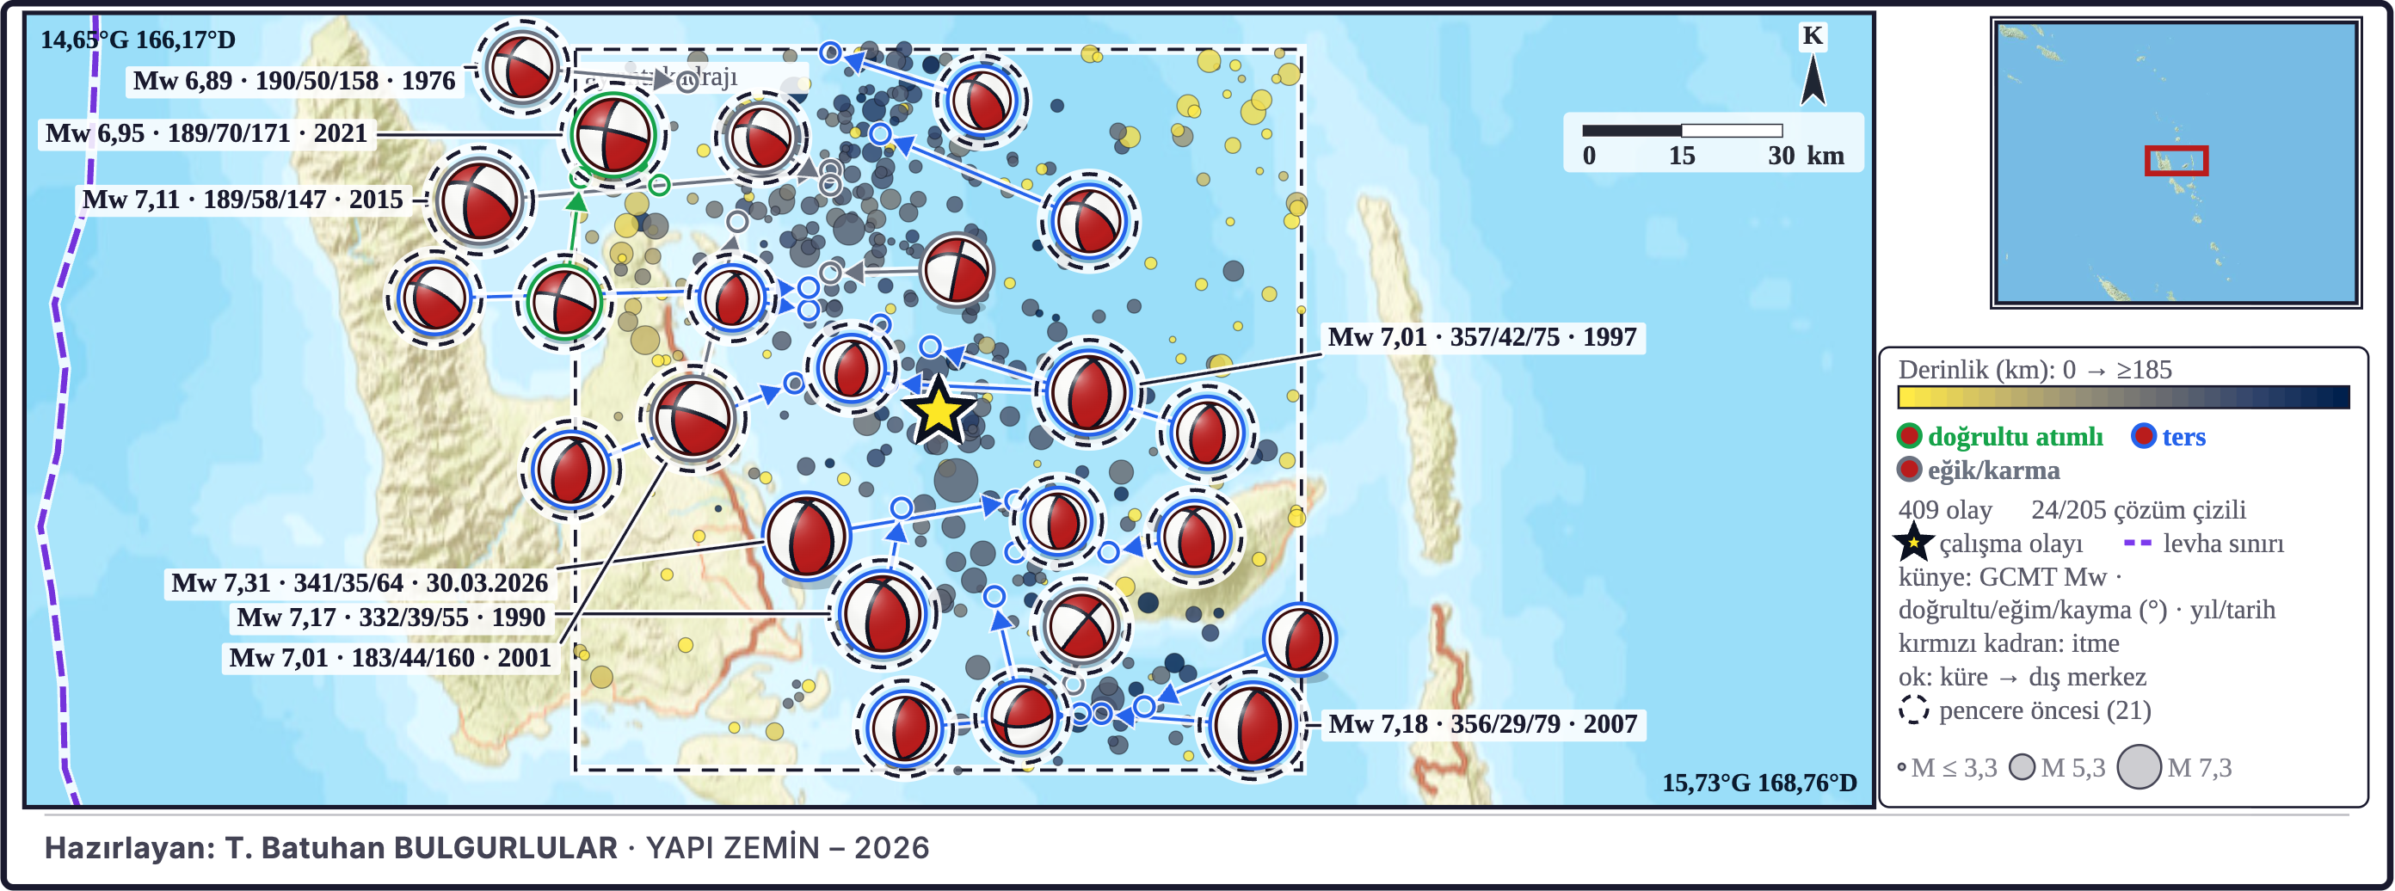Select the Mw 7,11 2015 focal mechanism beachball
The image size is (2395, 891).
coord(479,200)
